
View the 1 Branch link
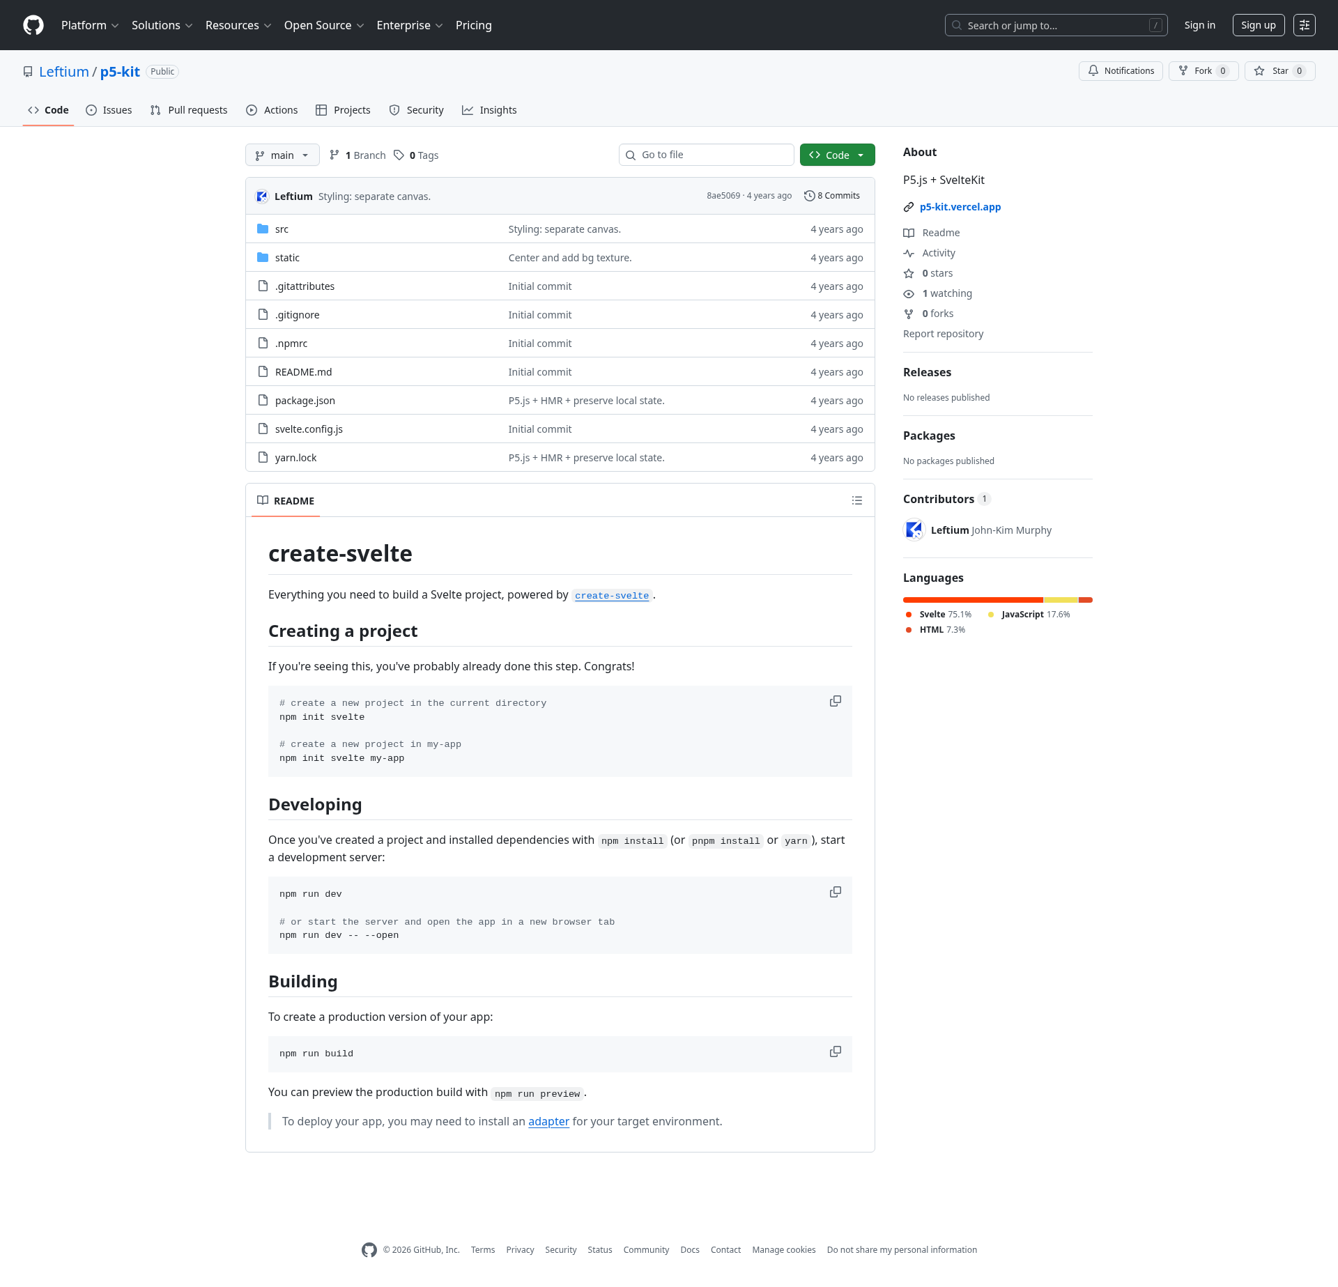coord(358,155)
